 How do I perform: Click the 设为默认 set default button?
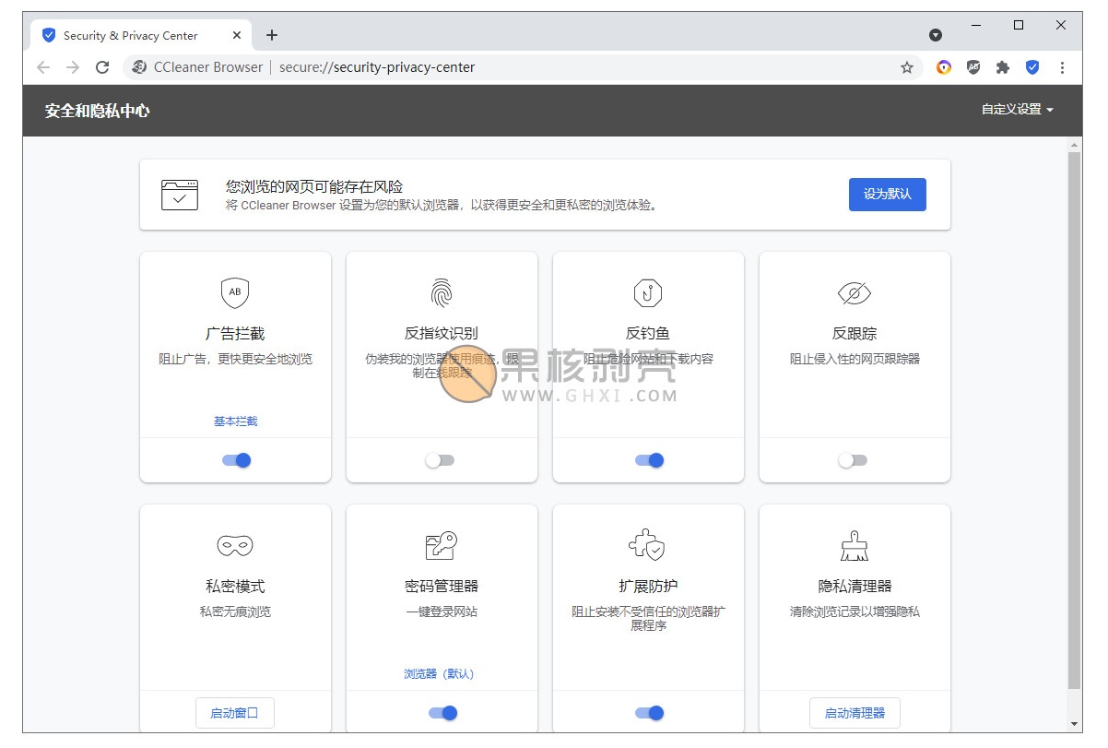pos(887,195)
